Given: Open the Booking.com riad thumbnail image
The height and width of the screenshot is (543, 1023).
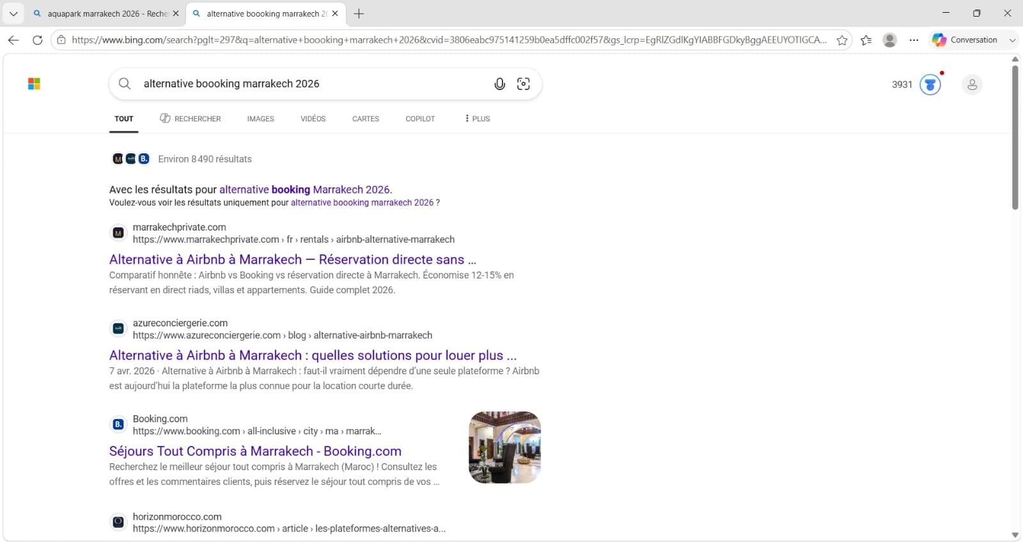Looking at the screenshot, I should 504,447.
